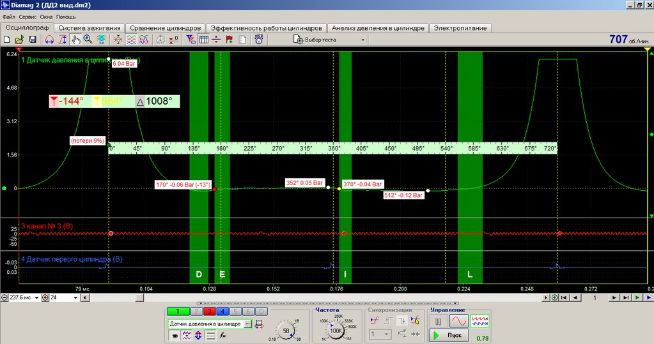Click the pause button in Управление
Viewport: 654px width, 344px height.
click(438, 321)
